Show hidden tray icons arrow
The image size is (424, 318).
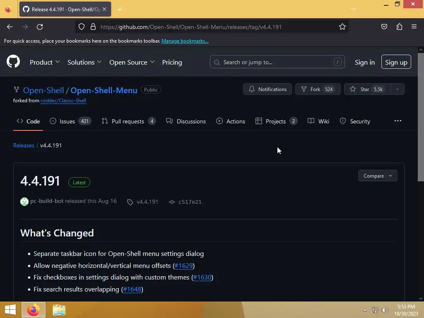pos(365,310)
